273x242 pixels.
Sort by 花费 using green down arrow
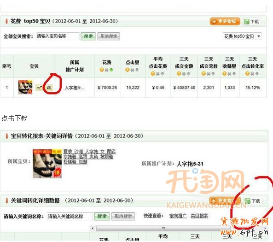[111, 70]
